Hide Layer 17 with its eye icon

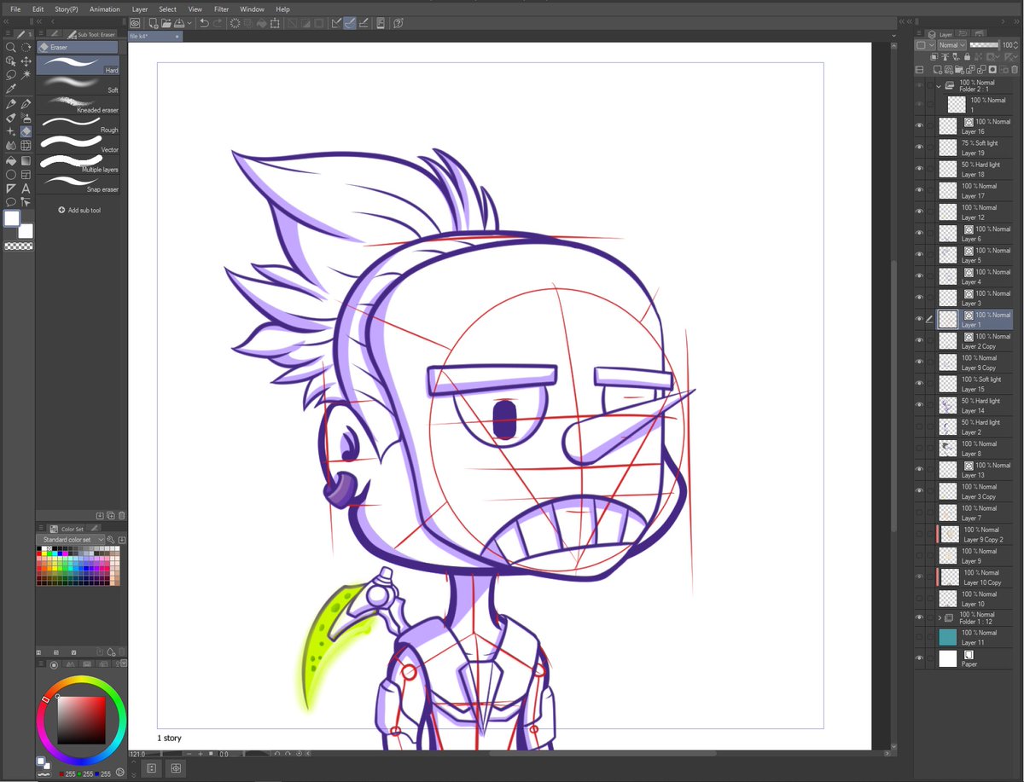tap(920, 190)
